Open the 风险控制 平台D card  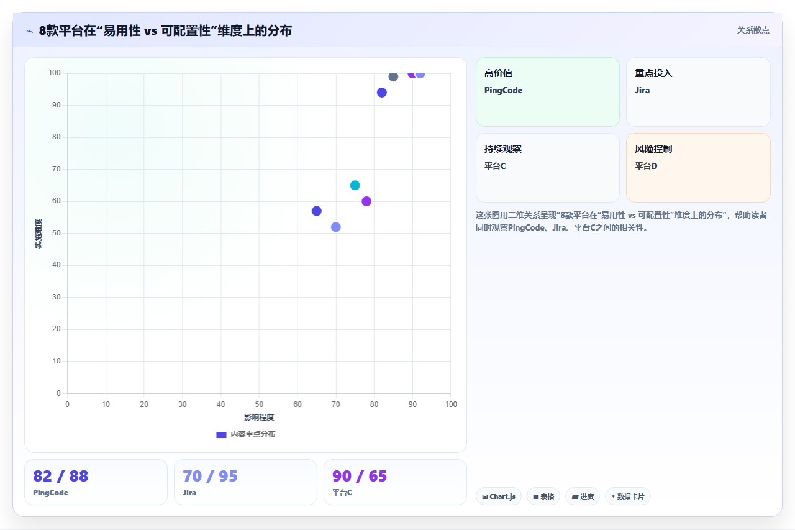coord(698,168)
